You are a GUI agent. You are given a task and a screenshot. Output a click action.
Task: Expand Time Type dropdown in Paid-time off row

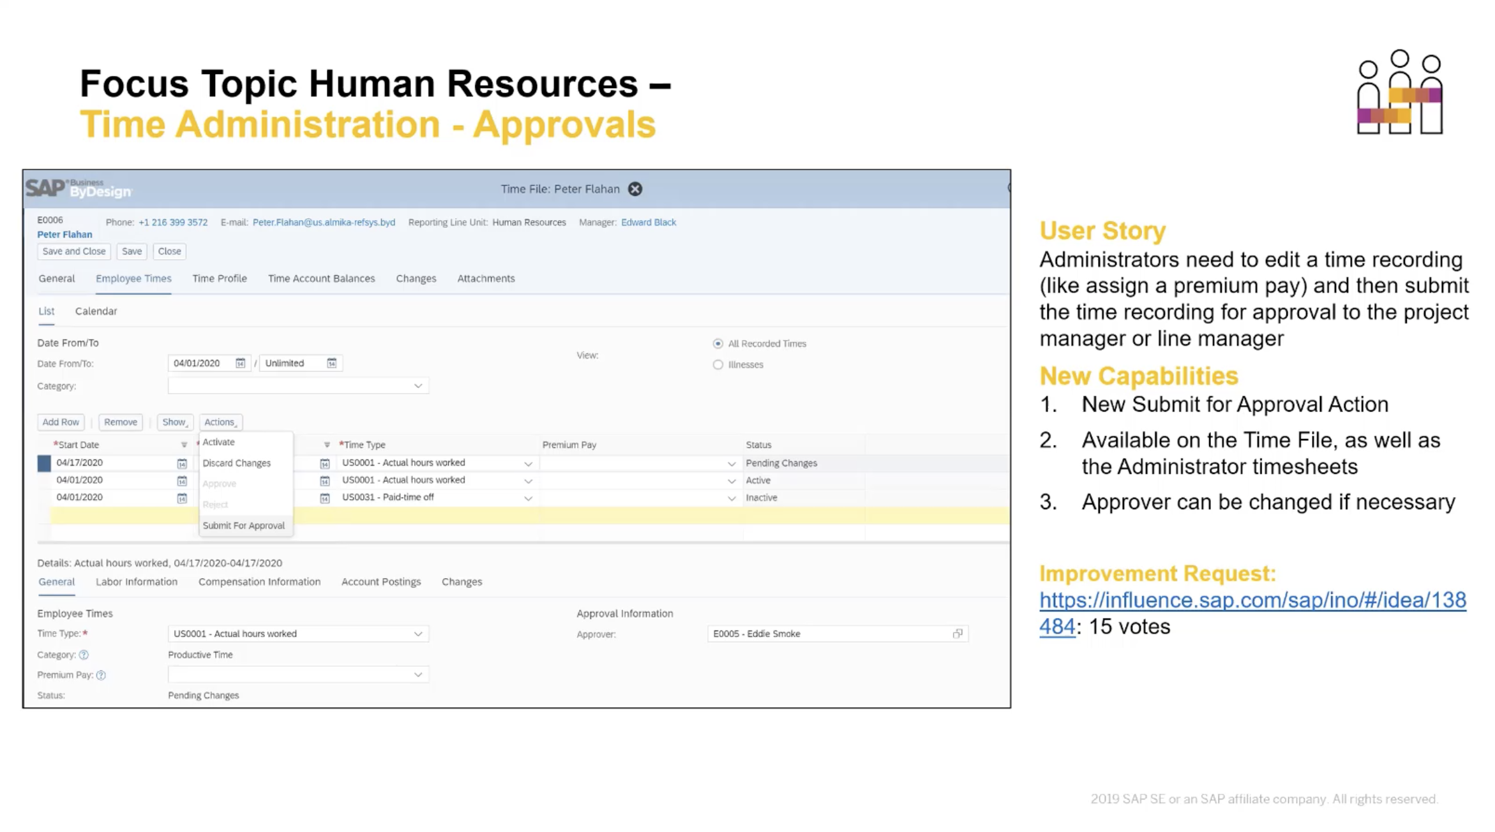pos(528,498)
